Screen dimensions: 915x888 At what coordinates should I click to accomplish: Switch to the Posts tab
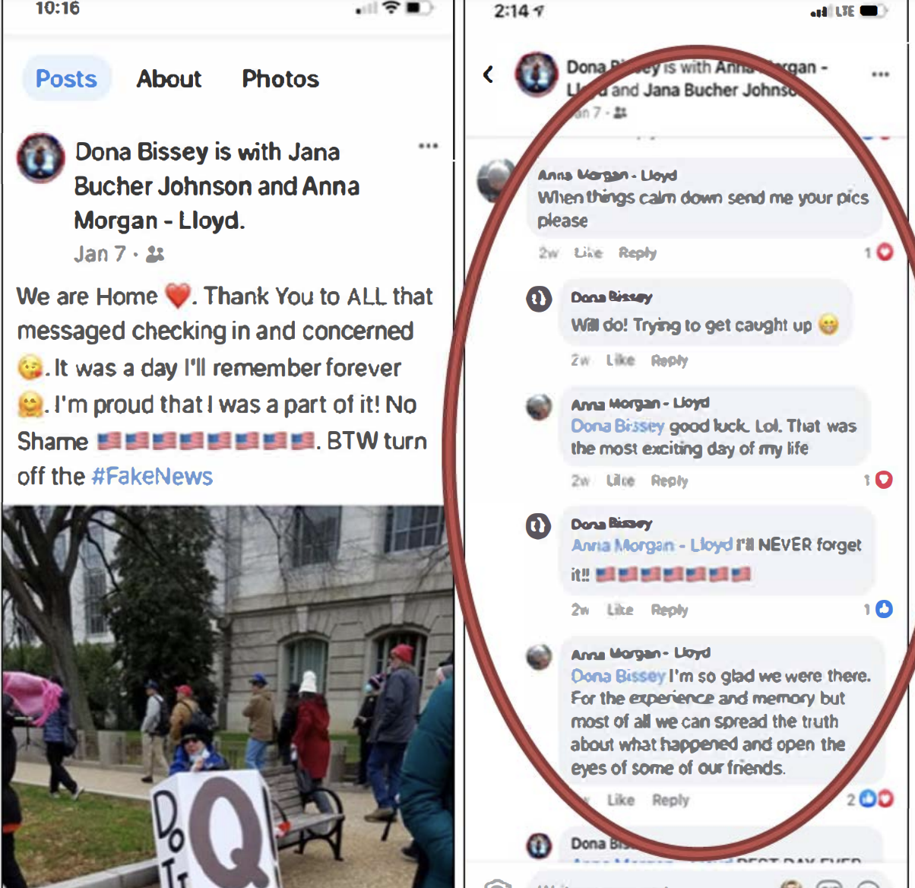(66, 78)
